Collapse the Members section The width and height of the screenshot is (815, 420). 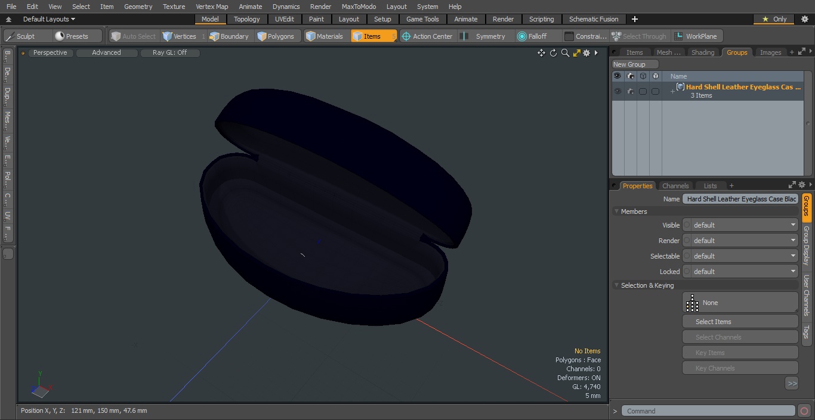tap(616, 211)
